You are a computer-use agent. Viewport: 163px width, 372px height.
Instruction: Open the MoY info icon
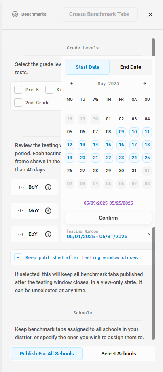tap(48, 211)
